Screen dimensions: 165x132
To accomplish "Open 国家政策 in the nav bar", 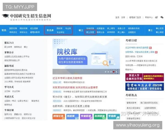I will [x=13, y=28].
